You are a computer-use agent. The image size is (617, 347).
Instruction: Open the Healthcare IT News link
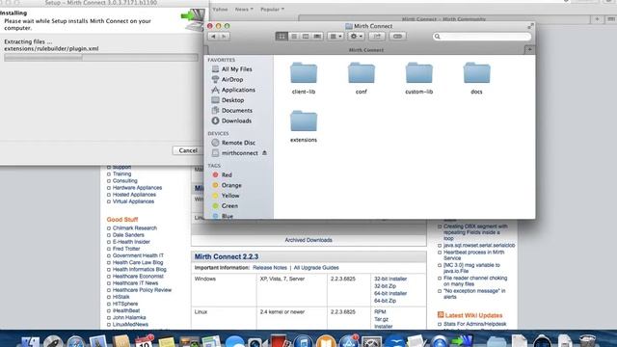[135, 283]
